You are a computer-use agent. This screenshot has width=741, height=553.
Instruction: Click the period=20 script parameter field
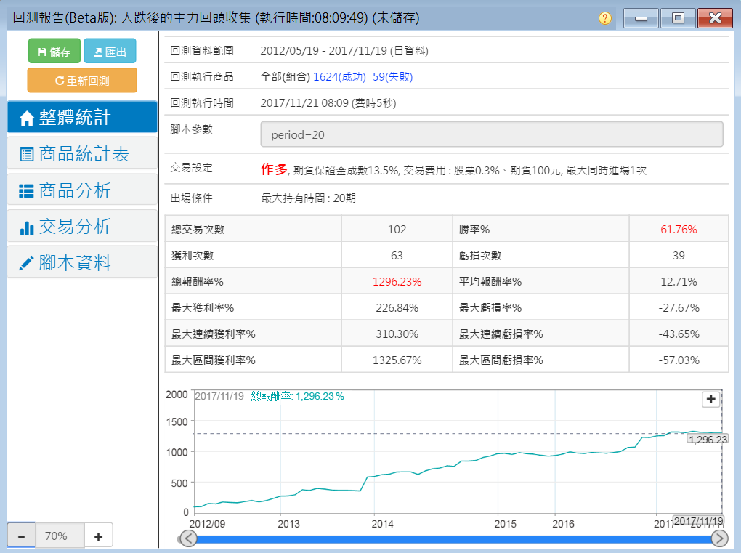(x=491, y=135)
